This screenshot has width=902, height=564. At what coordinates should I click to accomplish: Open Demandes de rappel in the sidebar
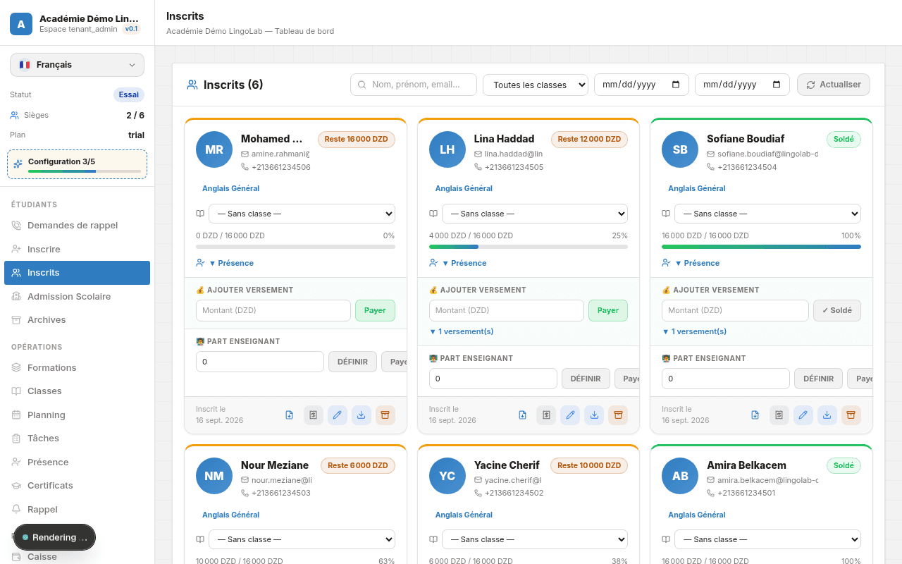coord(78,226)
